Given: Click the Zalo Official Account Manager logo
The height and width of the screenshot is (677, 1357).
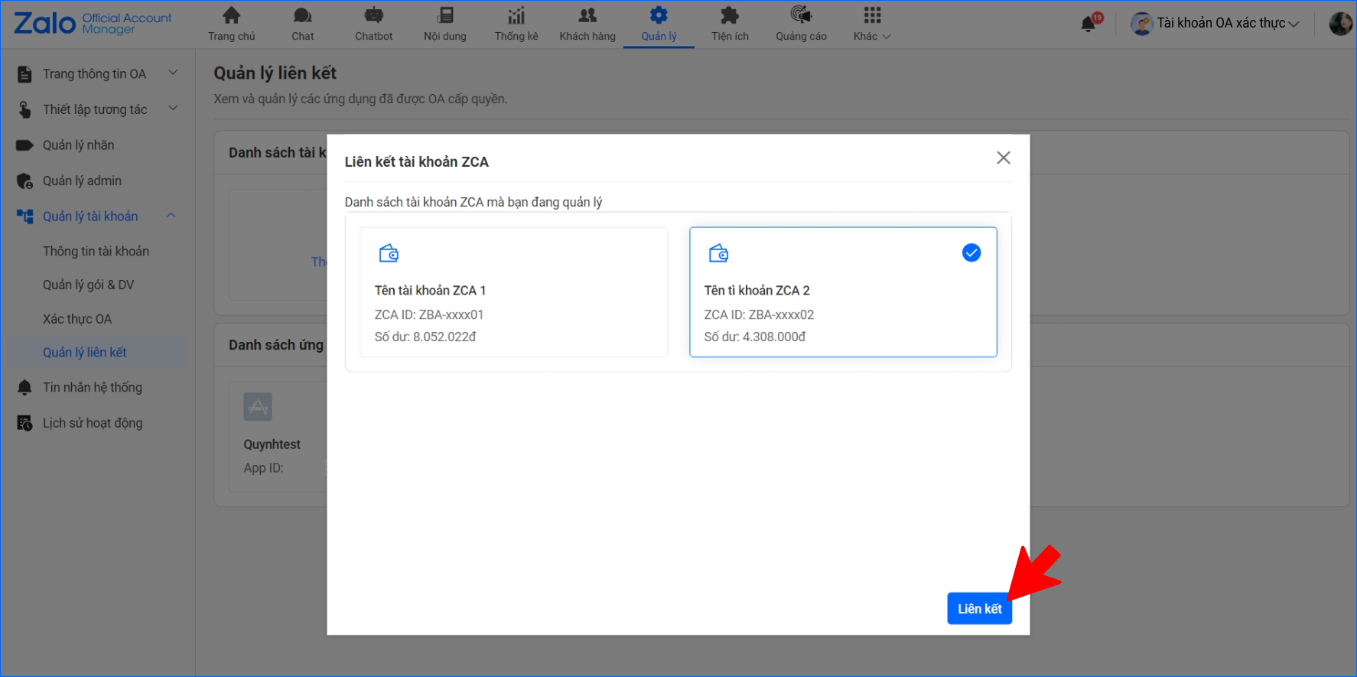Looking at the screenshot, I should coord(93,24).
